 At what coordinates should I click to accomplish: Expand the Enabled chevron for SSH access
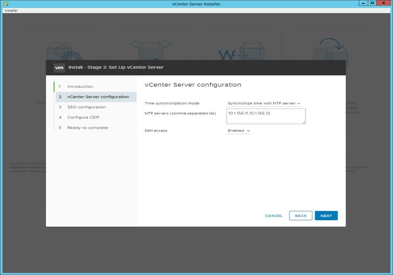pyautogui.click(x=248, y=131)
